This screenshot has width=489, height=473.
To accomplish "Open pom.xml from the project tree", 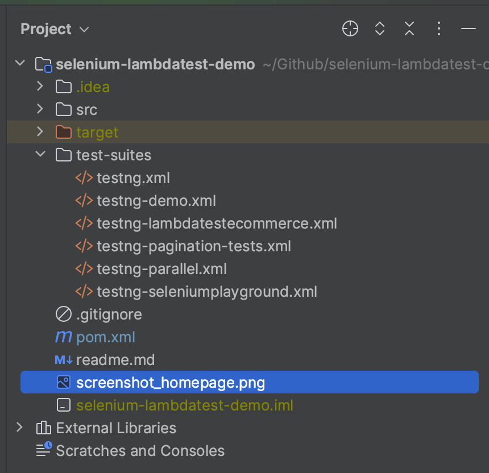I will pos(105,337).
